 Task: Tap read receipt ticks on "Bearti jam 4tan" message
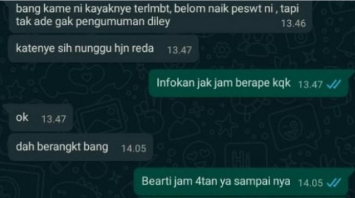point(334,183)
